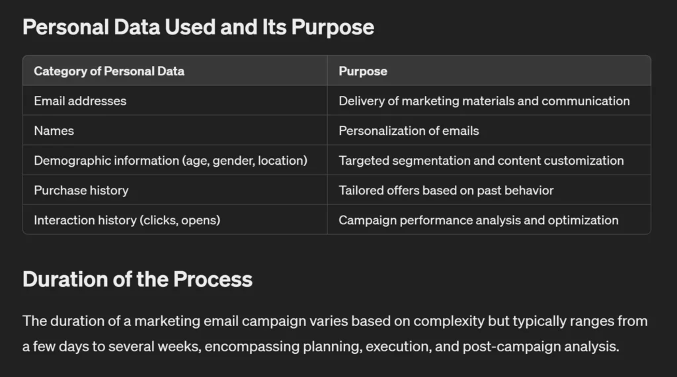This screenshot has width=677, height=377.
Task: Select the "Personalization of emails" cell
Action: 409,131
